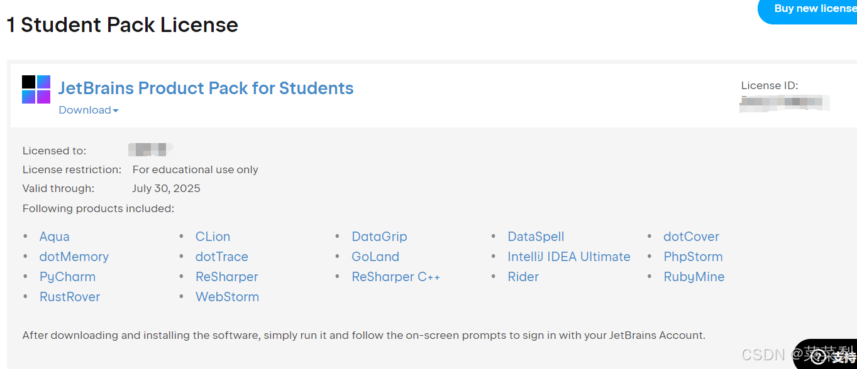Expand the Download dropdown arrow

pyautogui.click(x=116, y=111)
